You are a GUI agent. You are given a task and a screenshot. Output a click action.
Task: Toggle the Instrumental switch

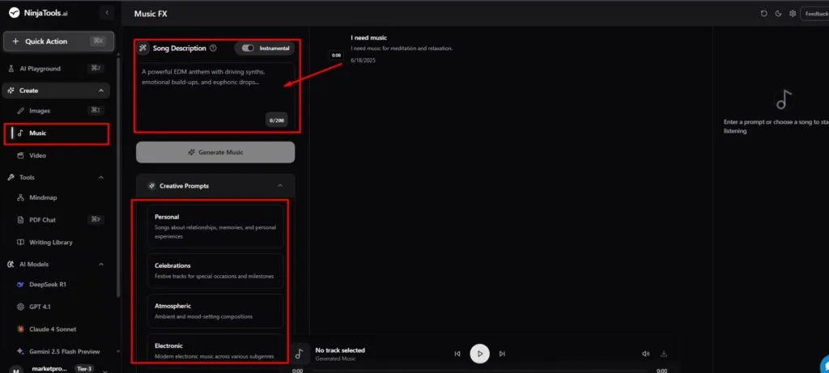249,48
